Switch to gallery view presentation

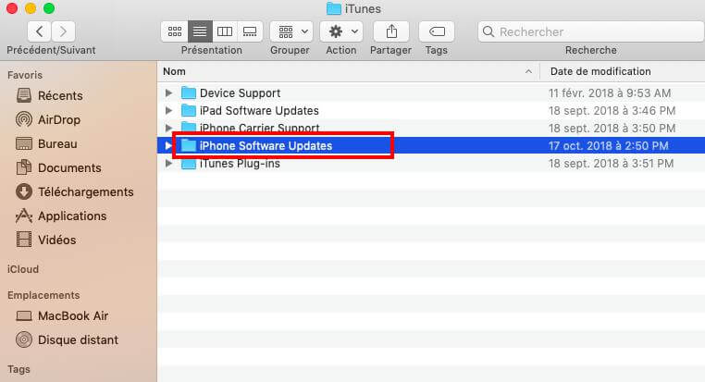pos(250,31)
